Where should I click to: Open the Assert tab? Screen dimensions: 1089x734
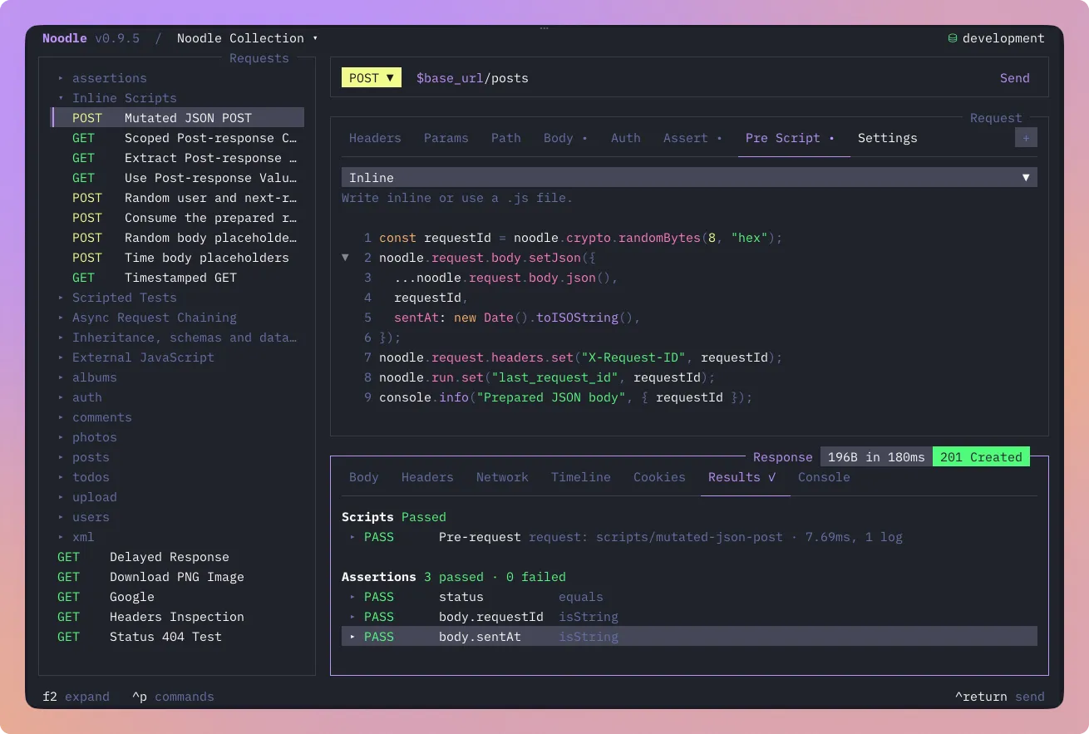click(x=692, y=138)
